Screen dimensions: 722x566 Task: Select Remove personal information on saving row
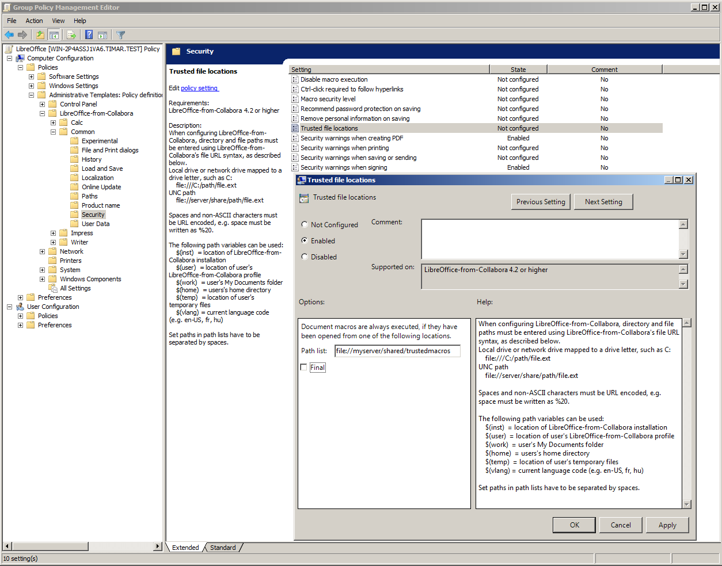coord(476,118)
